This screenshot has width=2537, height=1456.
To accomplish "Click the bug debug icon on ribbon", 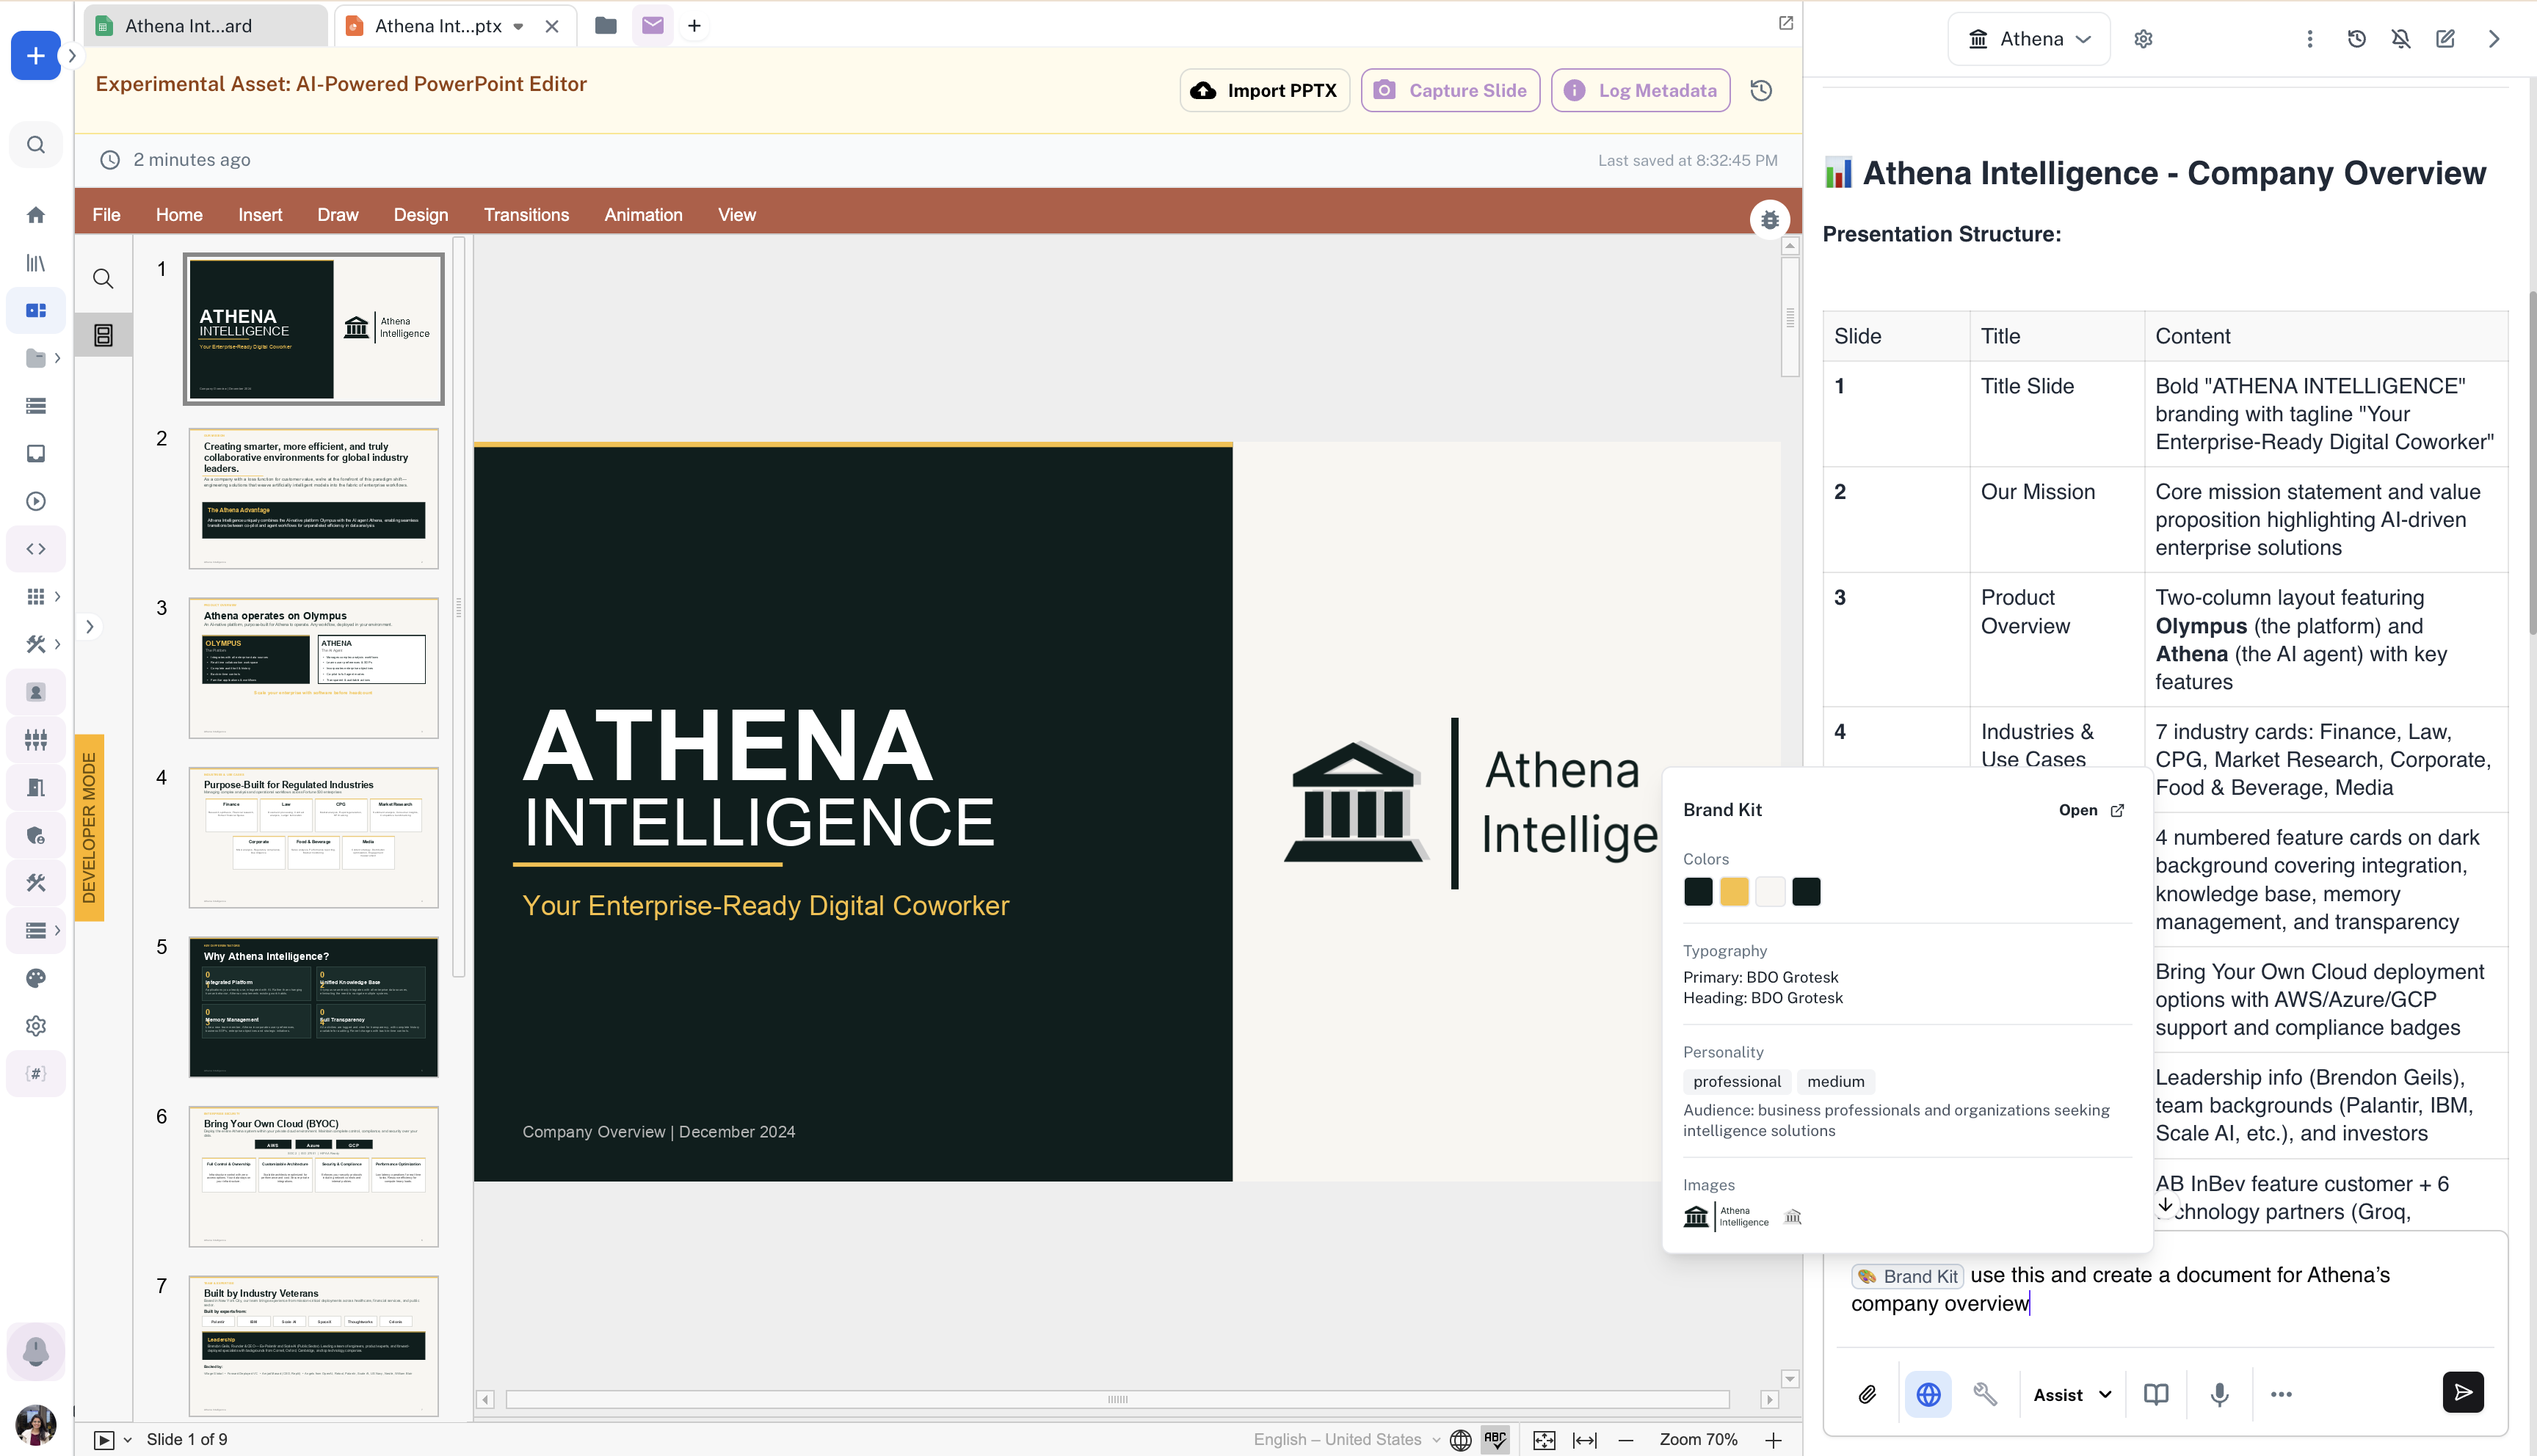I will click(1769, 219).
